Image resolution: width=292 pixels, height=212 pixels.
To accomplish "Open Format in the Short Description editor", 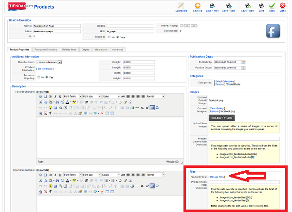I will point(155,175).
